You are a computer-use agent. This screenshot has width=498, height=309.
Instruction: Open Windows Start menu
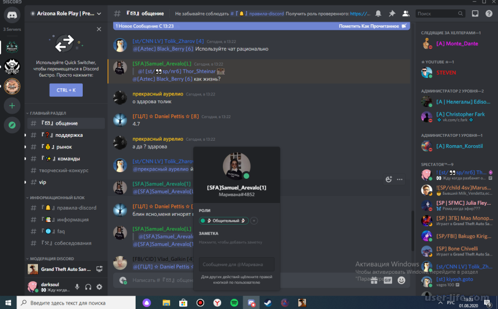tap(8, 302)
